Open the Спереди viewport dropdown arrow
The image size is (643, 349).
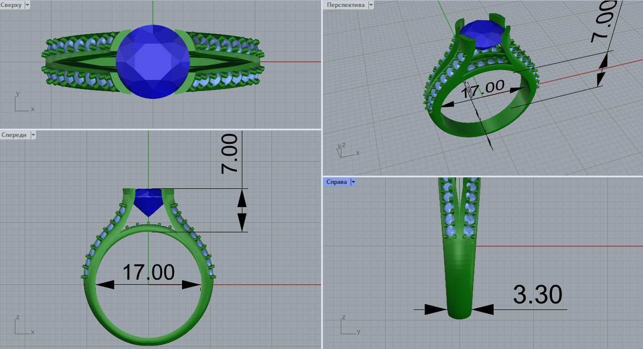(x=33, y=135)
